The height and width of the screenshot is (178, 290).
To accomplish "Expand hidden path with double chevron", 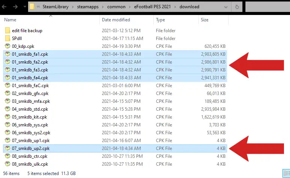I will [x=38, y=7].
